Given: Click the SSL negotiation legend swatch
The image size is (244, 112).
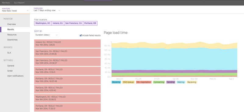Looking at the screenshot, I should [144, 82].
